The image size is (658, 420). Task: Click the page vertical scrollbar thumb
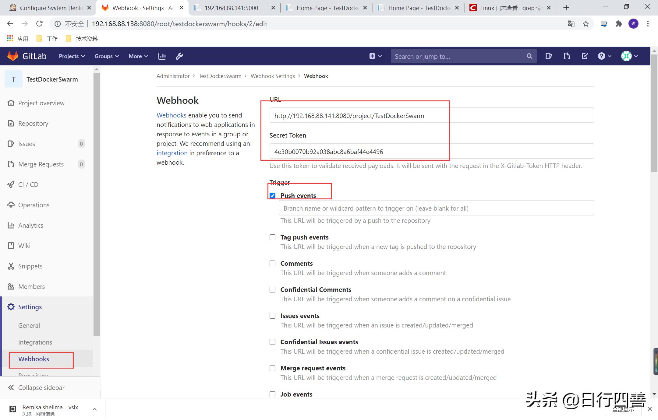point(654,113)
